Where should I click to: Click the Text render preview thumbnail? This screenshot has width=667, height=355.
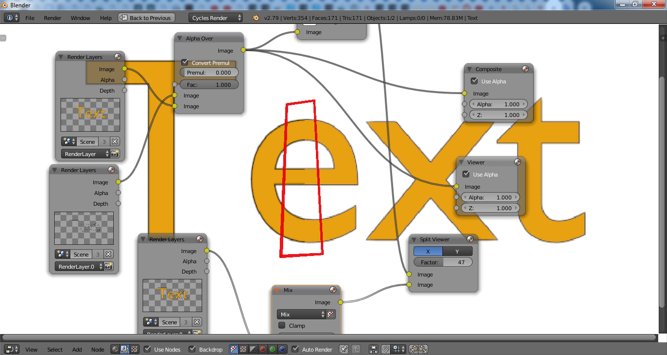tap(90, 115)
